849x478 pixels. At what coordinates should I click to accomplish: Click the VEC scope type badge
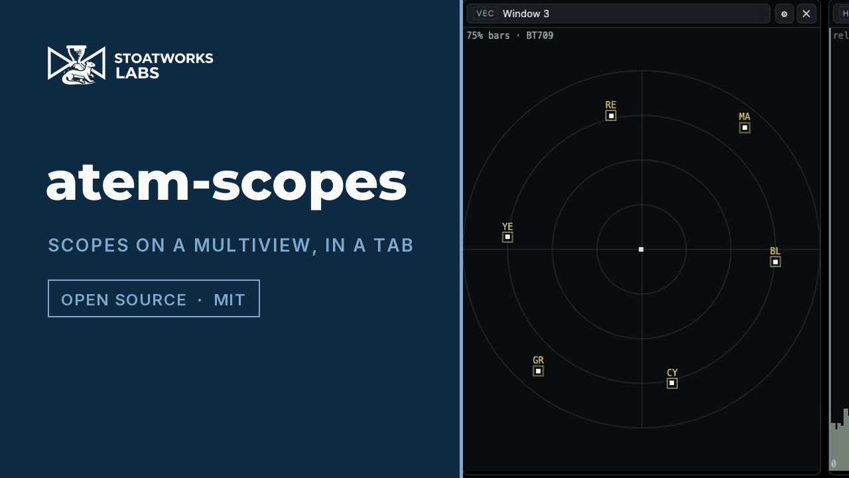pyautogui.click(x=486, y=14)
